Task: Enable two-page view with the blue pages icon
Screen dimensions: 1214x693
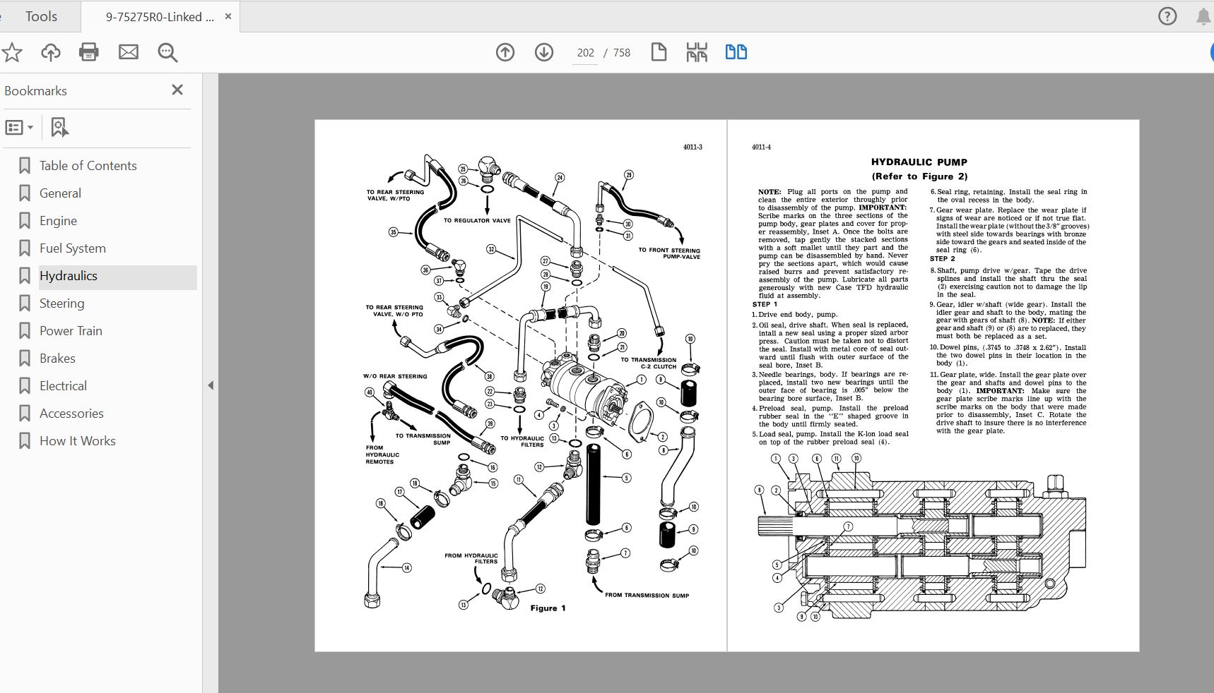Action: pos(736,52)
